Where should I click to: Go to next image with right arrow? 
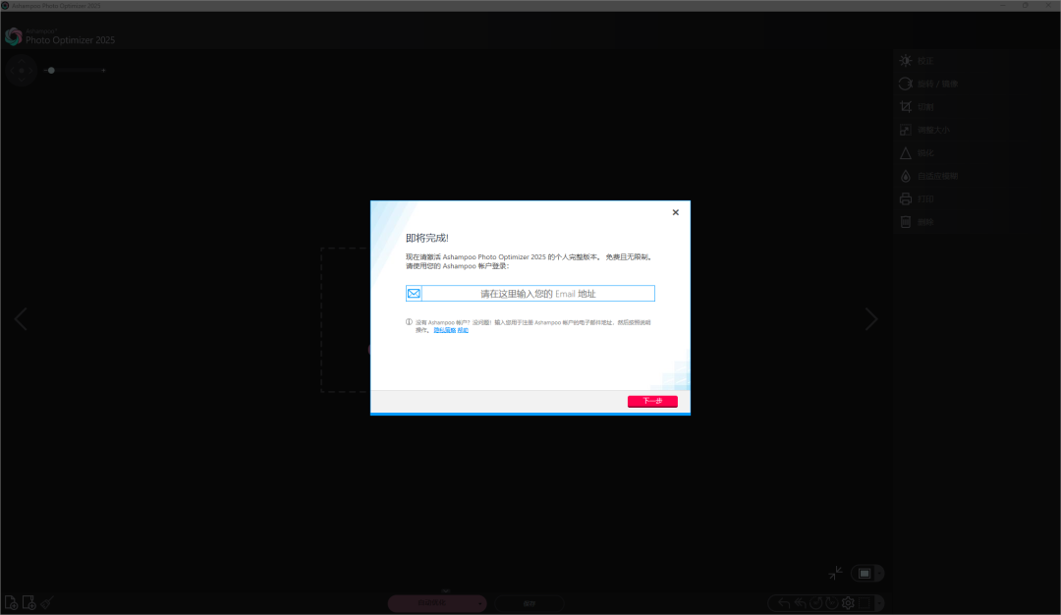click(x=870, y=319)
